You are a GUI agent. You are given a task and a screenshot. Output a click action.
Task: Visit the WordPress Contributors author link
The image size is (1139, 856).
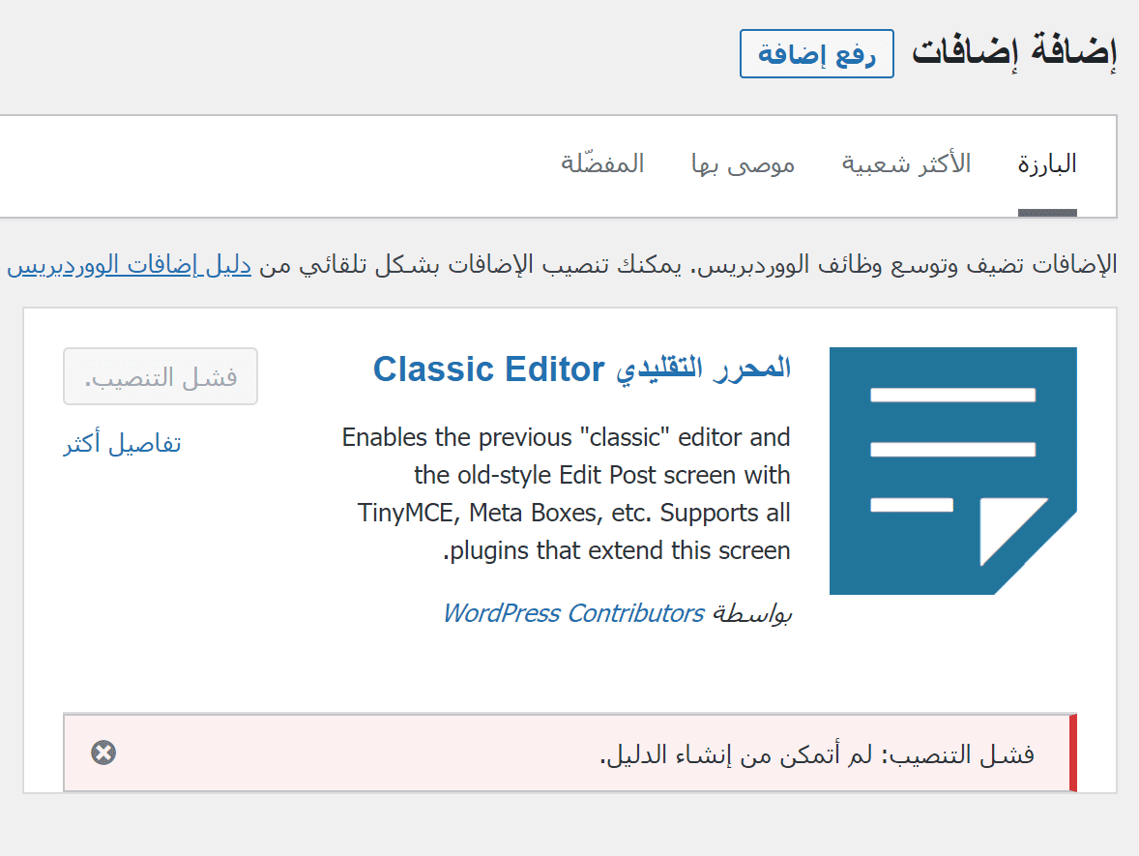pos(573,613)
